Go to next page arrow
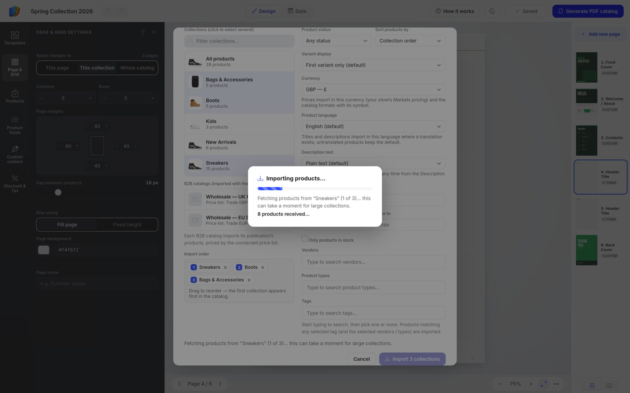 point(220,384)
